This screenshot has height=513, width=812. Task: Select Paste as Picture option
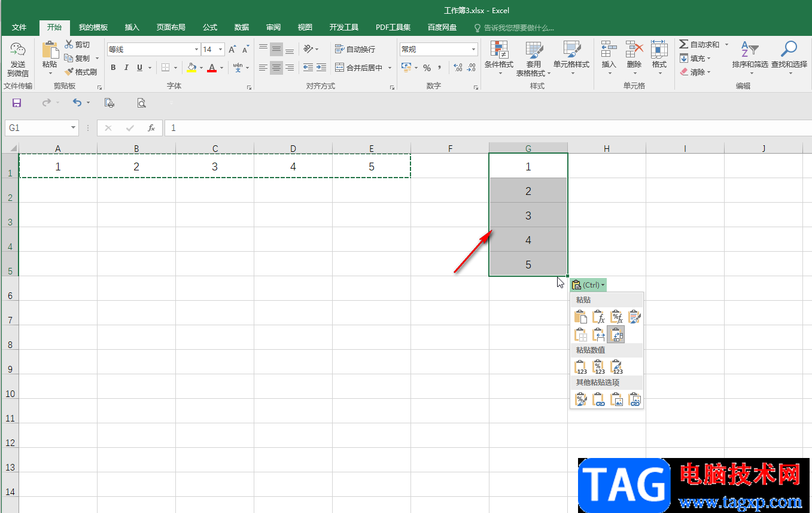point(616,399)
